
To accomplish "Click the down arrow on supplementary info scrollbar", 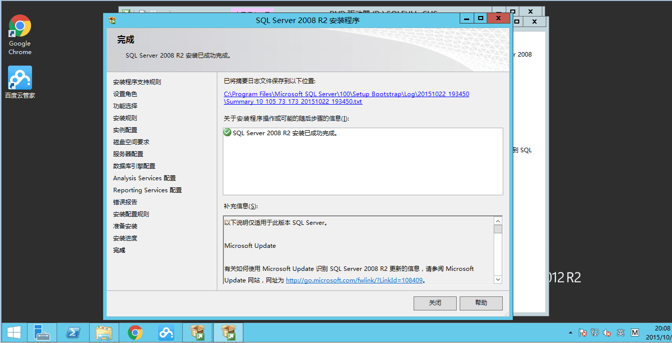I will [x=498, y=279].
